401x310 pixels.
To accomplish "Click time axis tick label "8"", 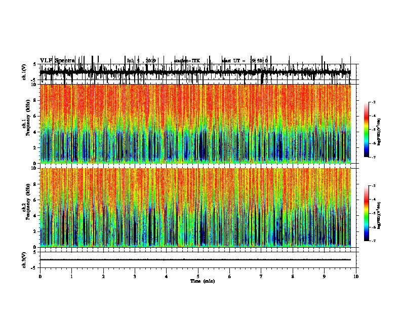I will pos(293,277).
